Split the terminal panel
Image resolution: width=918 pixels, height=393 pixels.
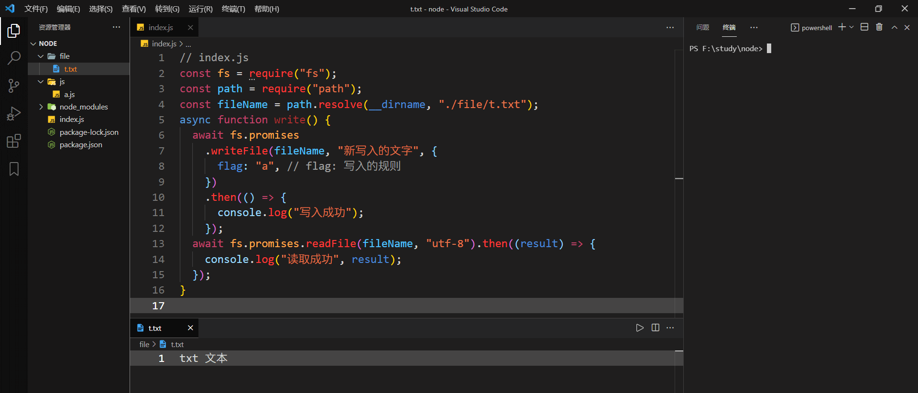tap(864, 27)
